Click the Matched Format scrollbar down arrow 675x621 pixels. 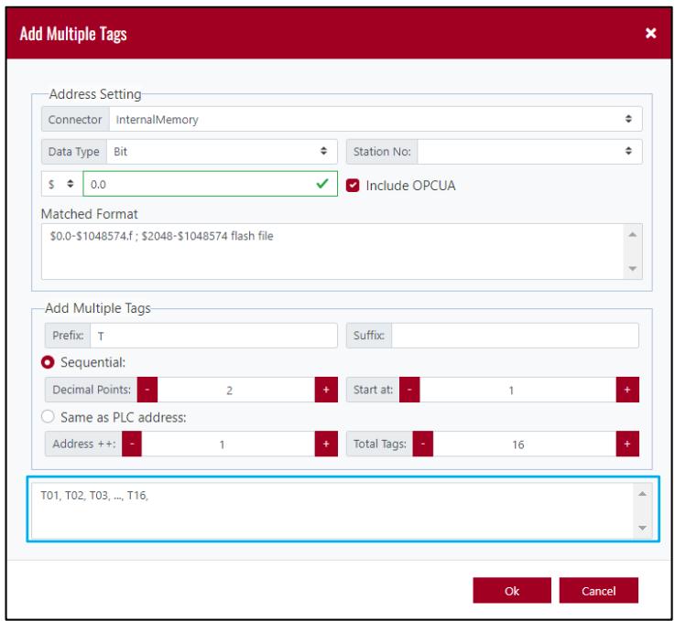(x=632, y=269)
